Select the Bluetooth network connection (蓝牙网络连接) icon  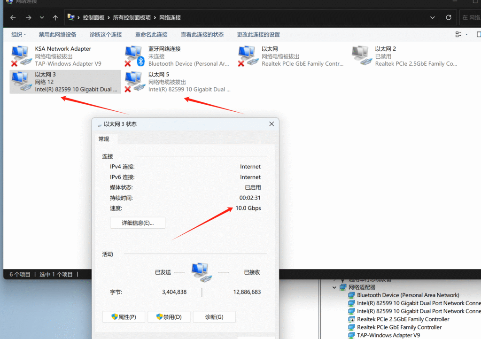click(133, 56)
